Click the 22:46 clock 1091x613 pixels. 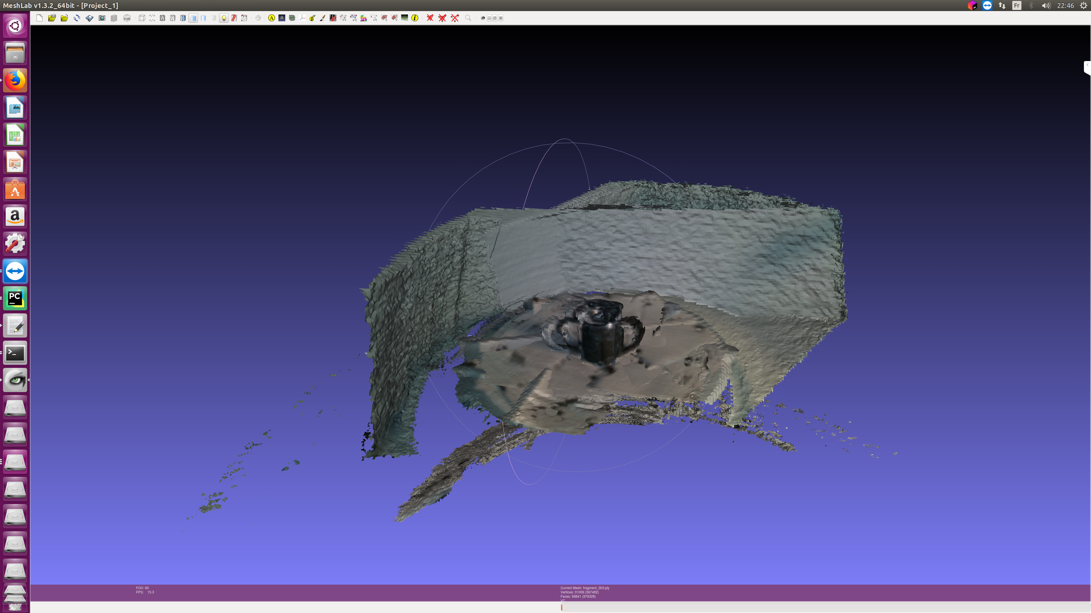pyautogui.click(x=1065, y=5)
